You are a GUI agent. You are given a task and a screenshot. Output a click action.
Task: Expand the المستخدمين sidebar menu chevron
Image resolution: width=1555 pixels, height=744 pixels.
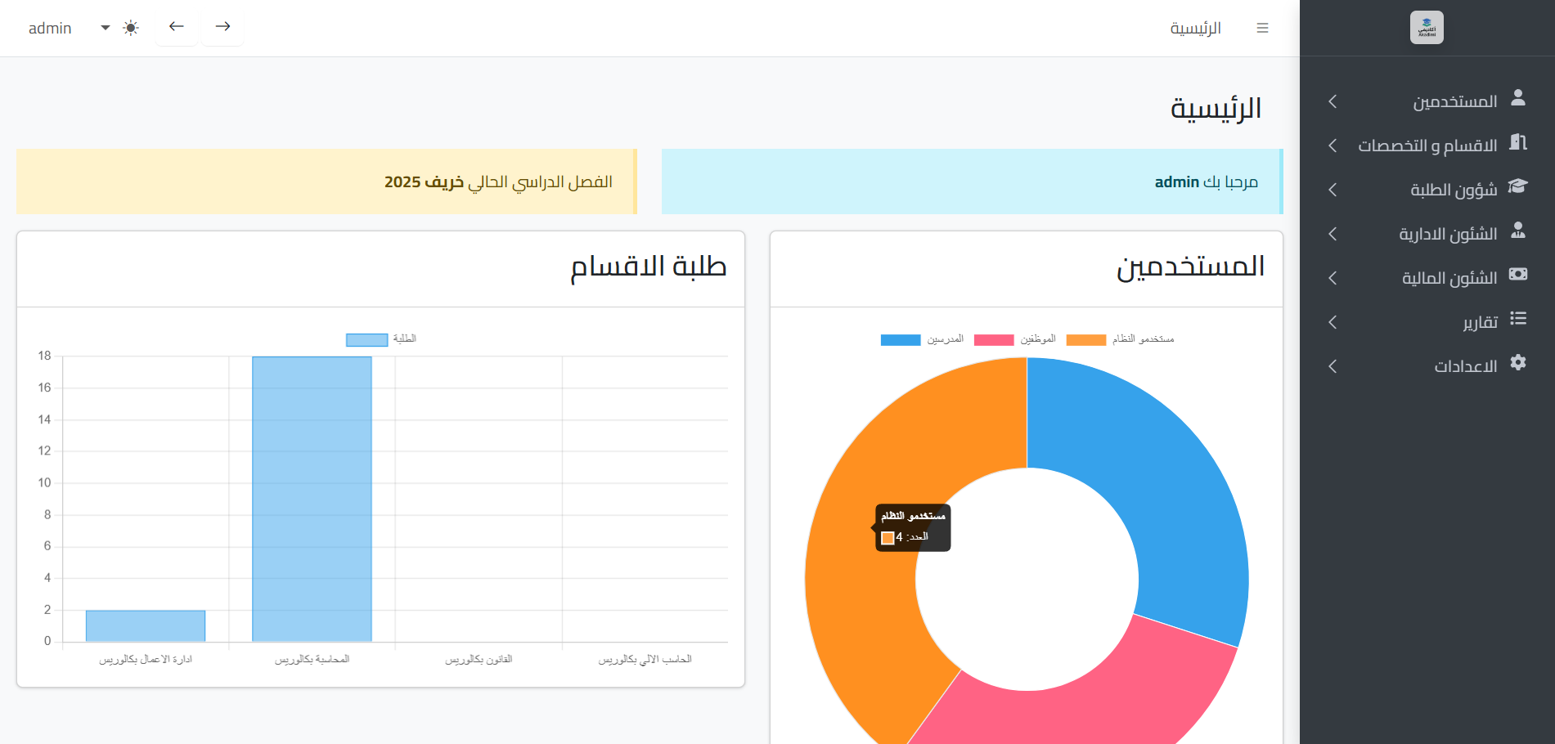[x=1333, y=101]
